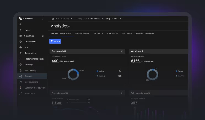Click the 23.76% chart label
This screenshot has width=205, height=120.
82,70
